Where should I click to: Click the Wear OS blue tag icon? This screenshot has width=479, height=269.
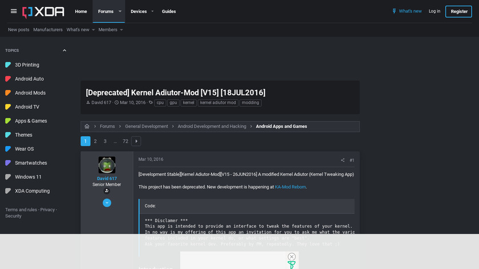pyautogui.click(x=8, y=149)
